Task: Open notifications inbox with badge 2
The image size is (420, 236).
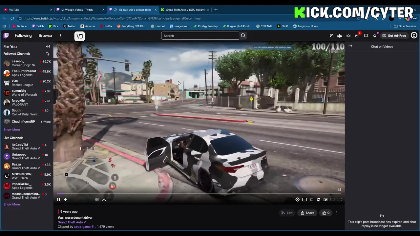Action: [357, 35]
